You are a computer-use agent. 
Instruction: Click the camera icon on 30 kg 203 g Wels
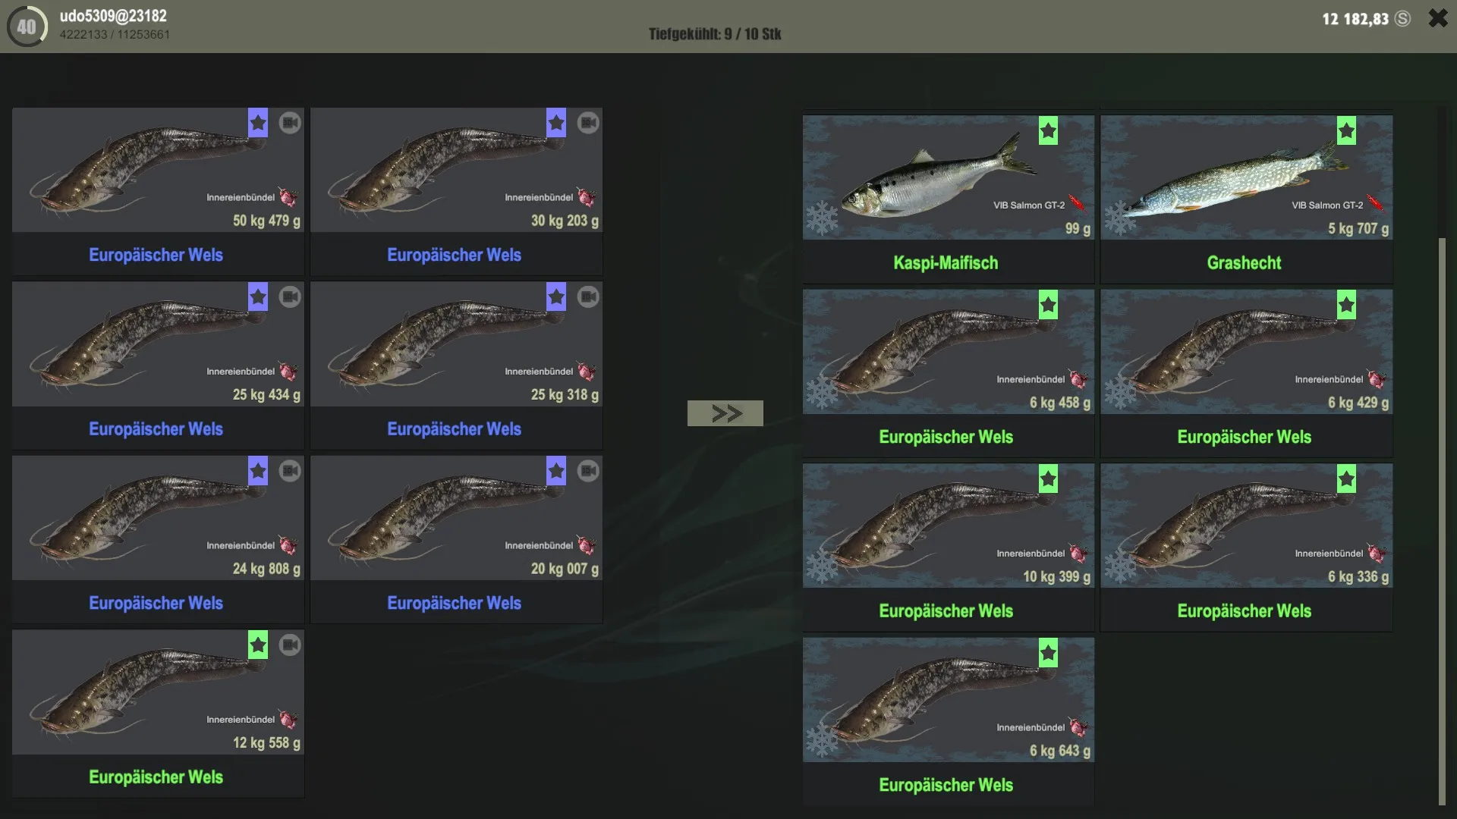click(587, 123)
